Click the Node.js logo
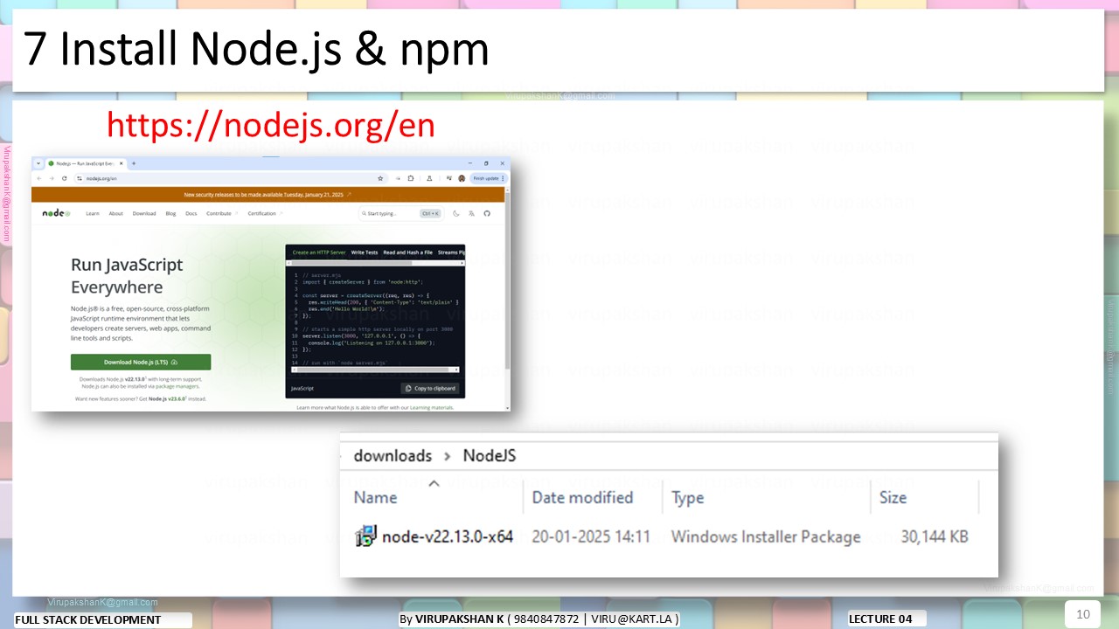 click(x=56, y=213)
